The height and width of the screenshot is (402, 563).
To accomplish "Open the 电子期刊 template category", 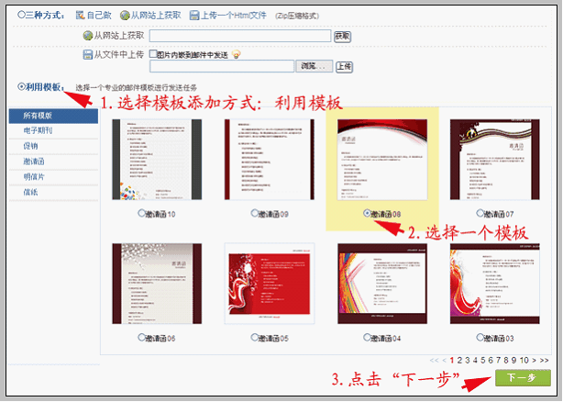I will click(37, 130).
